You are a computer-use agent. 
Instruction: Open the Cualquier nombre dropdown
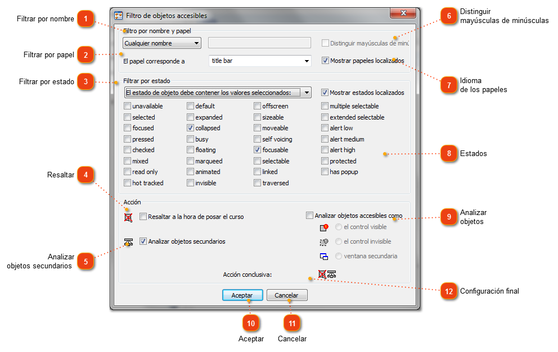[162, 43]
